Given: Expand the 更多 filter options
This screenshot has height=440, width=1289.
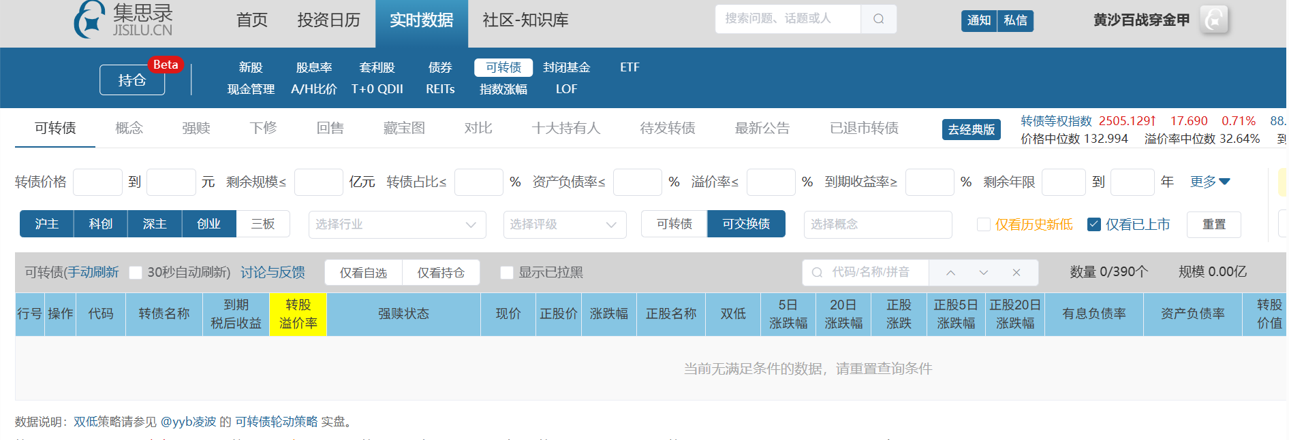Looking at the screenshot, I should [x=1209, y=182].
